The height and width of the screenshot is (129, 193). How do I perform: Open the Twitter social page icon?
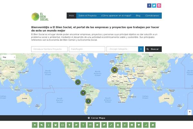pyautogui.click(x=154, y=5)
